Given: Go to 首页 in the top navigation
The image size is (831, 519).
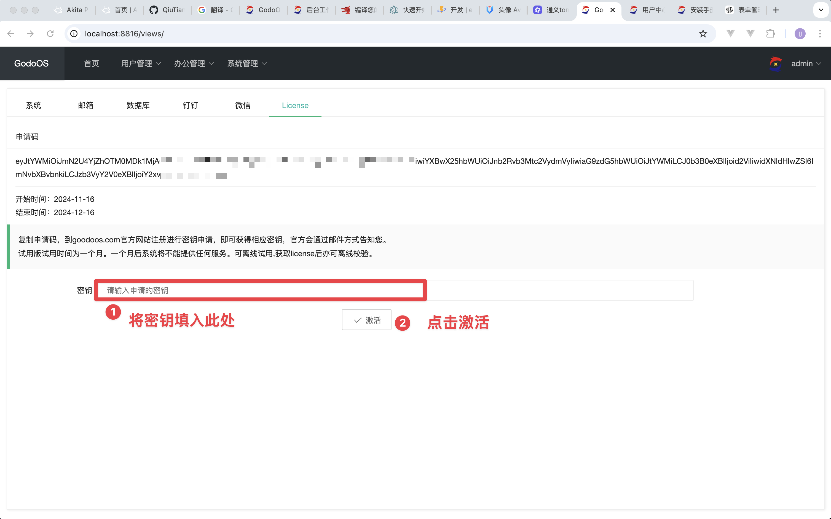Looking at the screenshot, I should pos(91,63).
